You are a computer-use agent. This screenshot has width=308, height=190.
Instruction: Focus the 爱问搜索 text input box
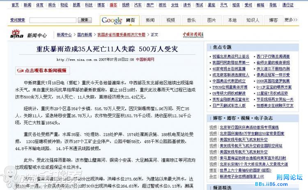point(54,20)
